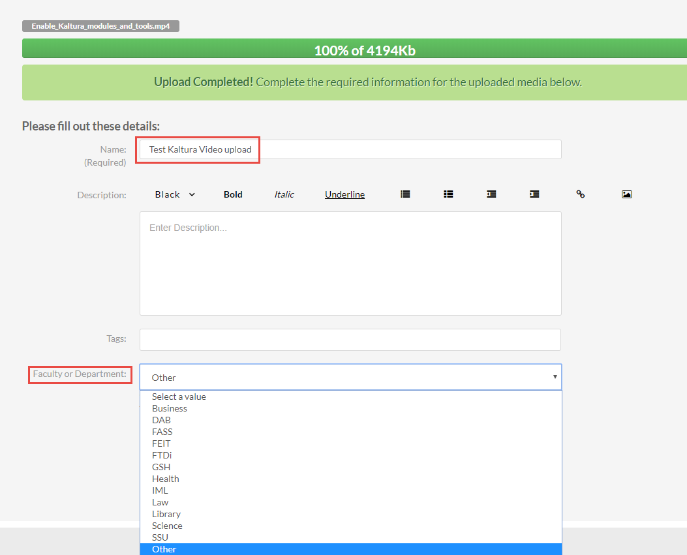Screen dimensions: 687x555
Task: Insert an image using the picture icon
Action: pyautogui.click(x=626, y=194)
